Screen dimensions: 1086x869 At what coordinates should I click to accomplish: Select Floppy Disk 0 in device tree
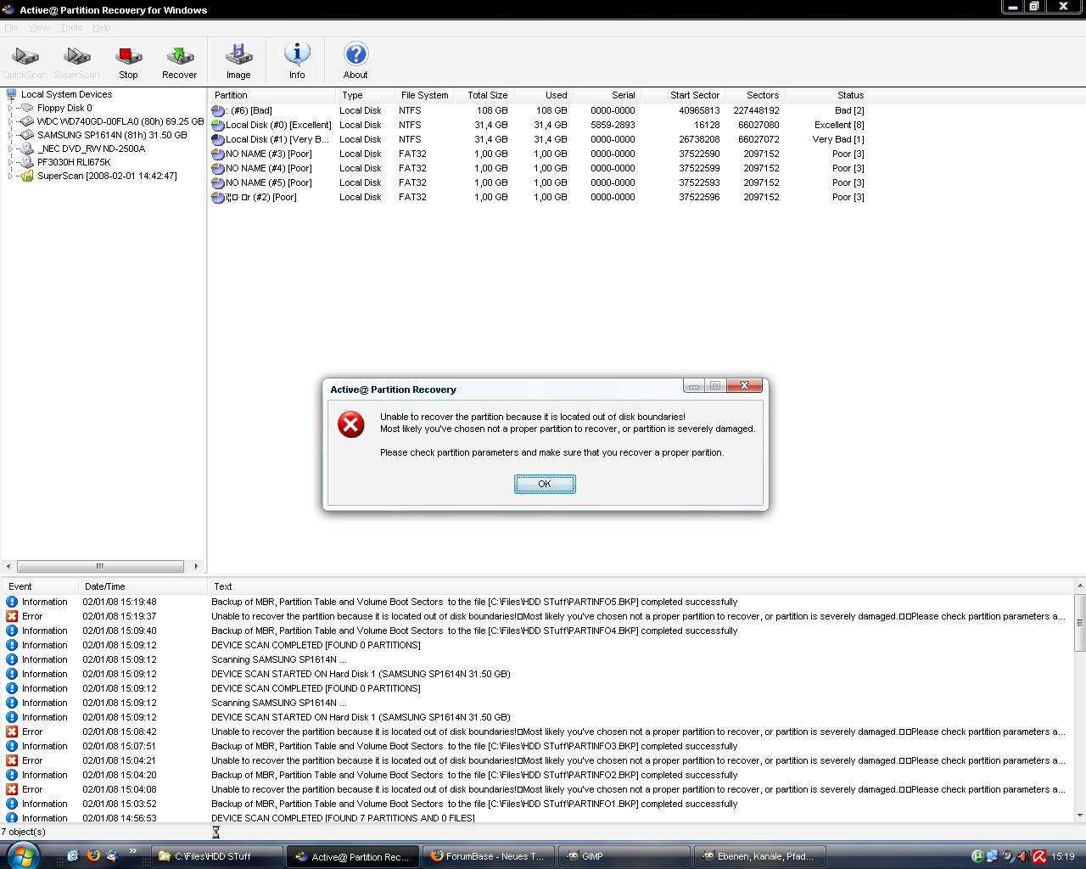coord(64,108)
